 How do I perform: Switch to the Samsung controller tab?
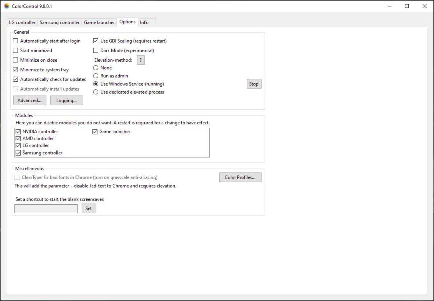coord(60,23)
